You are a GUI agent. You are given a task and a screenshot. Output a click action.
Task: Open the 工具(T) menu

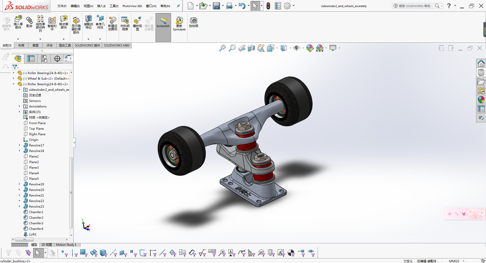click(114, 6)
